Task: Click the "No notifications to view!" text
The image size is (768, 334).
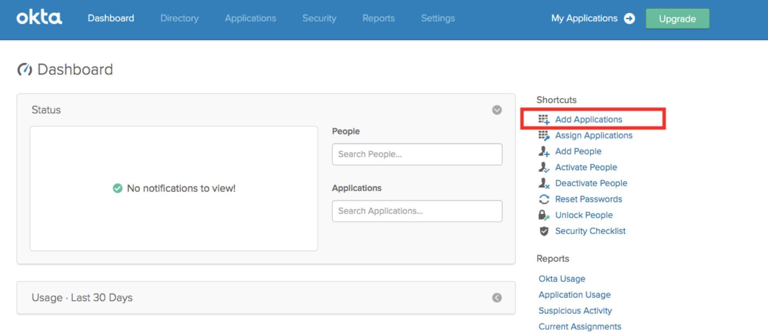Action: [x=181, y=188]
